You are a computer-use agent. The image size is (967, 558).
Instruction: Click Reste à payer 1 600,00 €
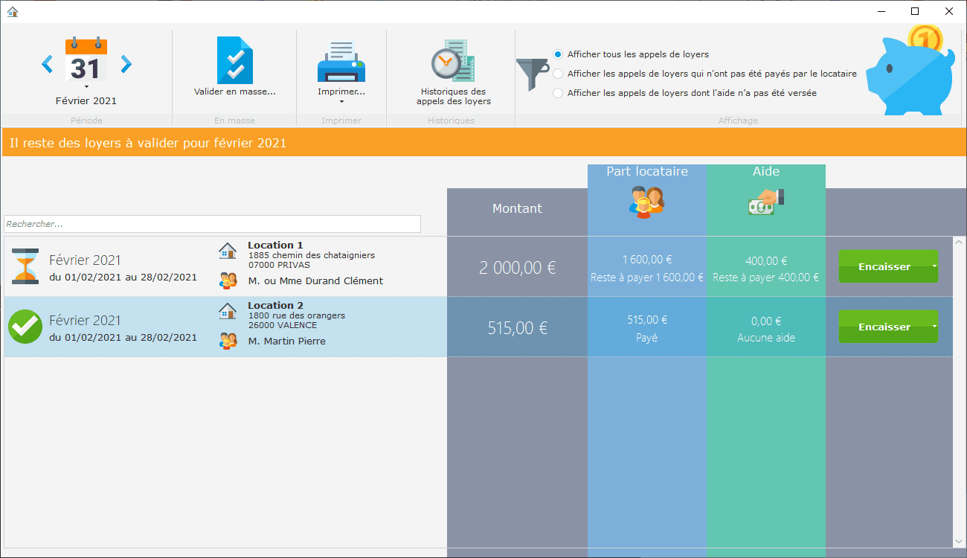click(647, 278)
